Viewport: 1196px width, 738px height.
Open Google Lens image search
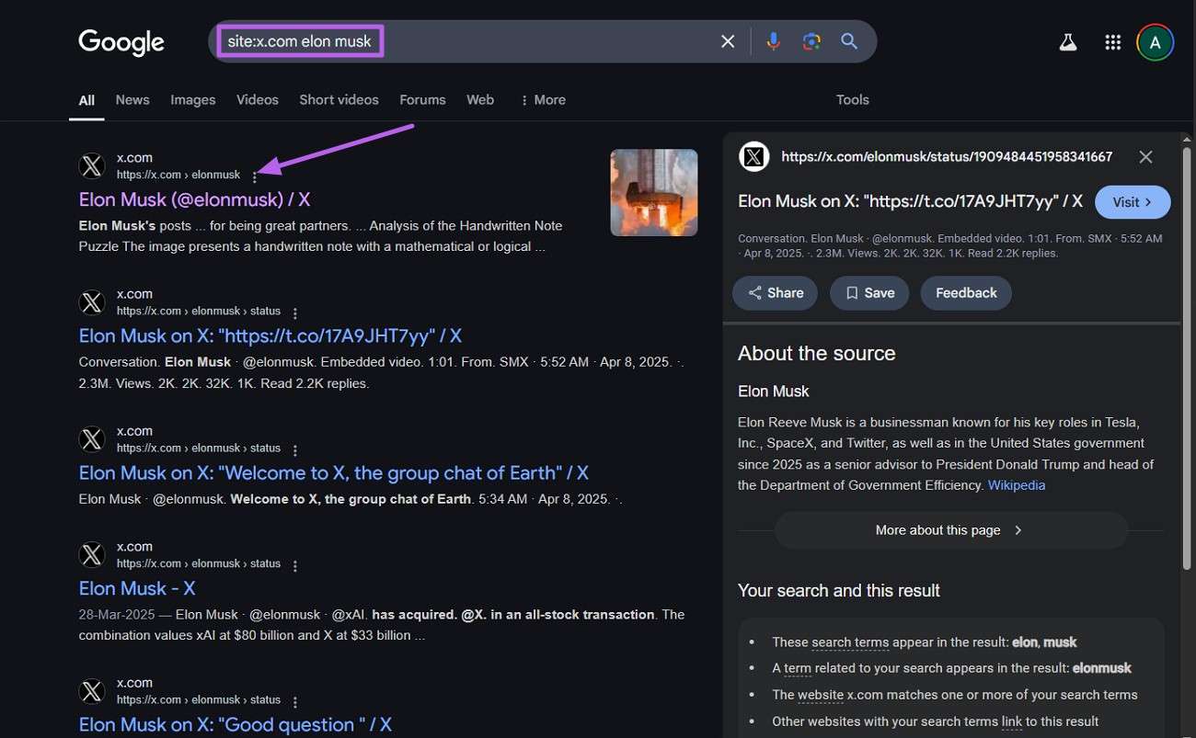click(x=811, y=41)
